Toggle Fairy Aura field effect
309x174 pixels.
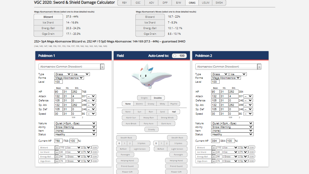148,123
